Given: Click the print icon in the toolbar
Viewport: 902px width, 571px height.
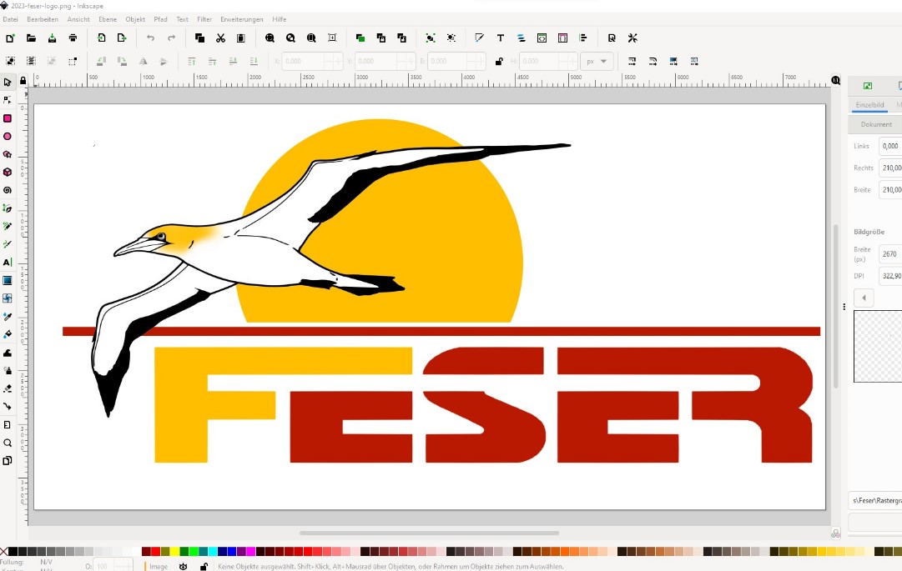Looking at the screenshot, I should pyautogui.click(x=73, y=38).
